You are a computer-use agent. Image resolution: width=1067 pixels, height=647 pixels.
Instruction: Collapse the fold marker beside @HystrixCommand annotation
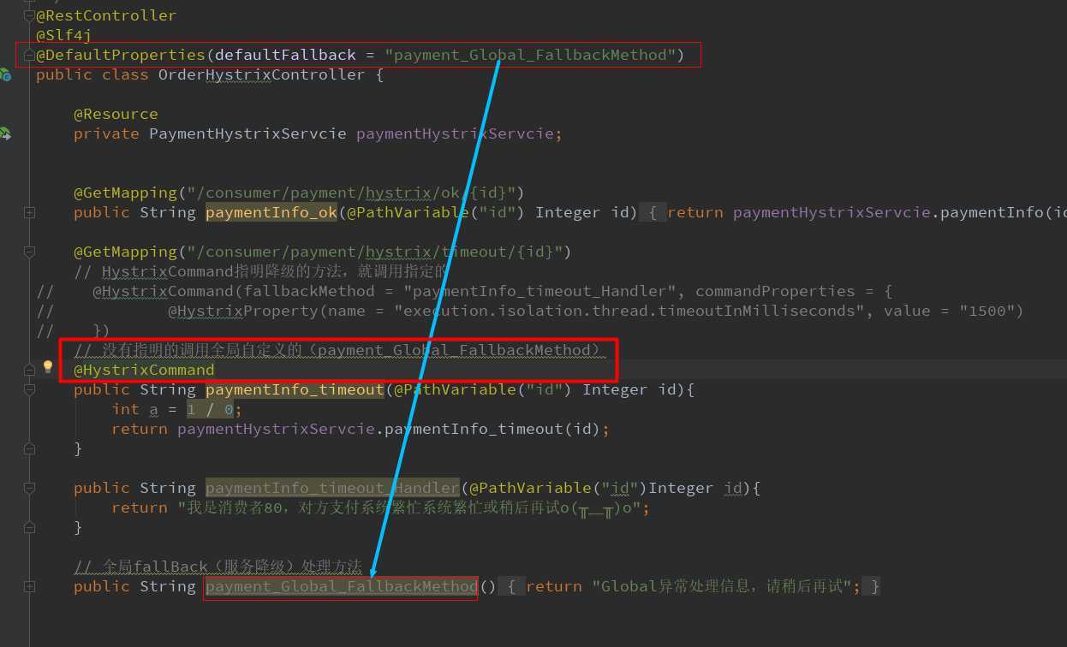click(29, 370)
